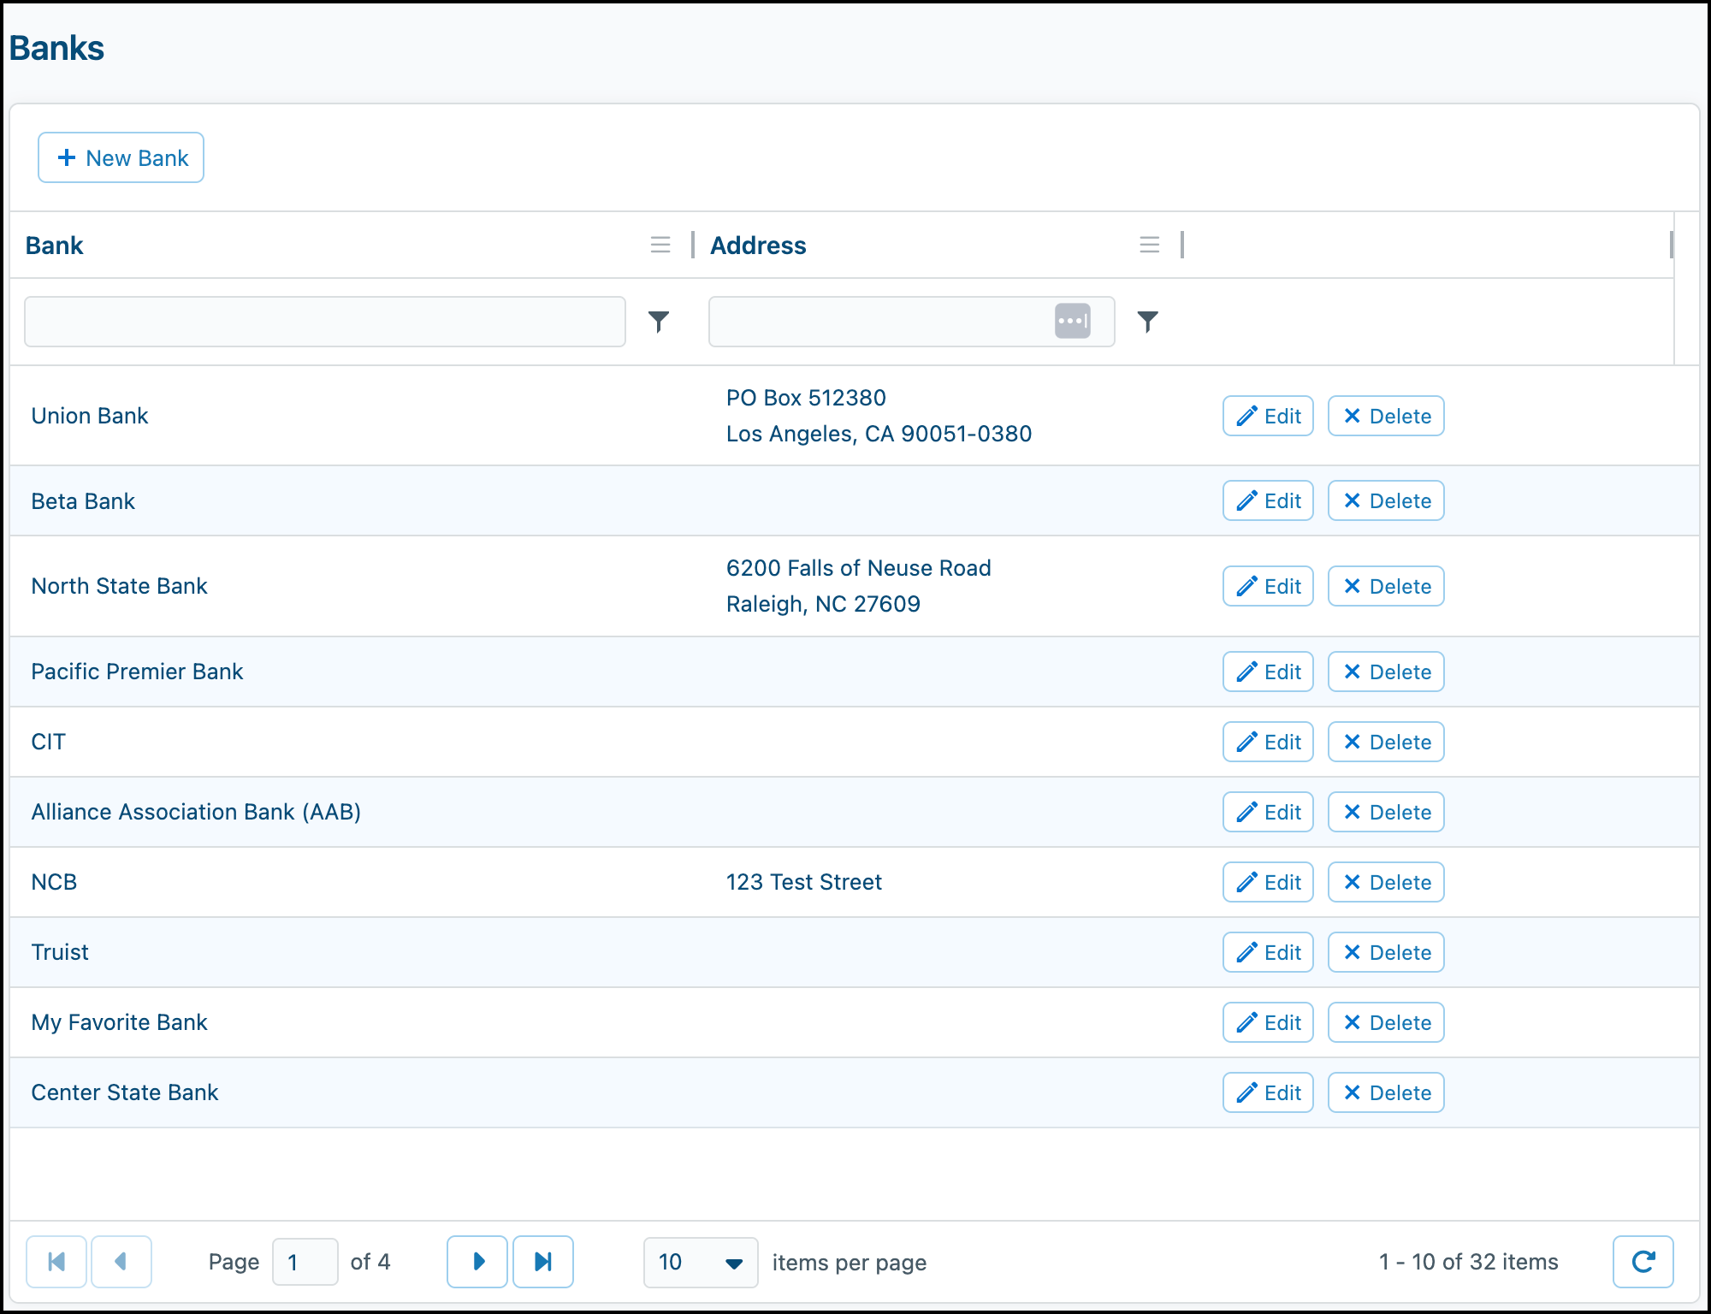Select the Truist name cell
Viewport: 1711px width, 1314px height.
(60, 952)
